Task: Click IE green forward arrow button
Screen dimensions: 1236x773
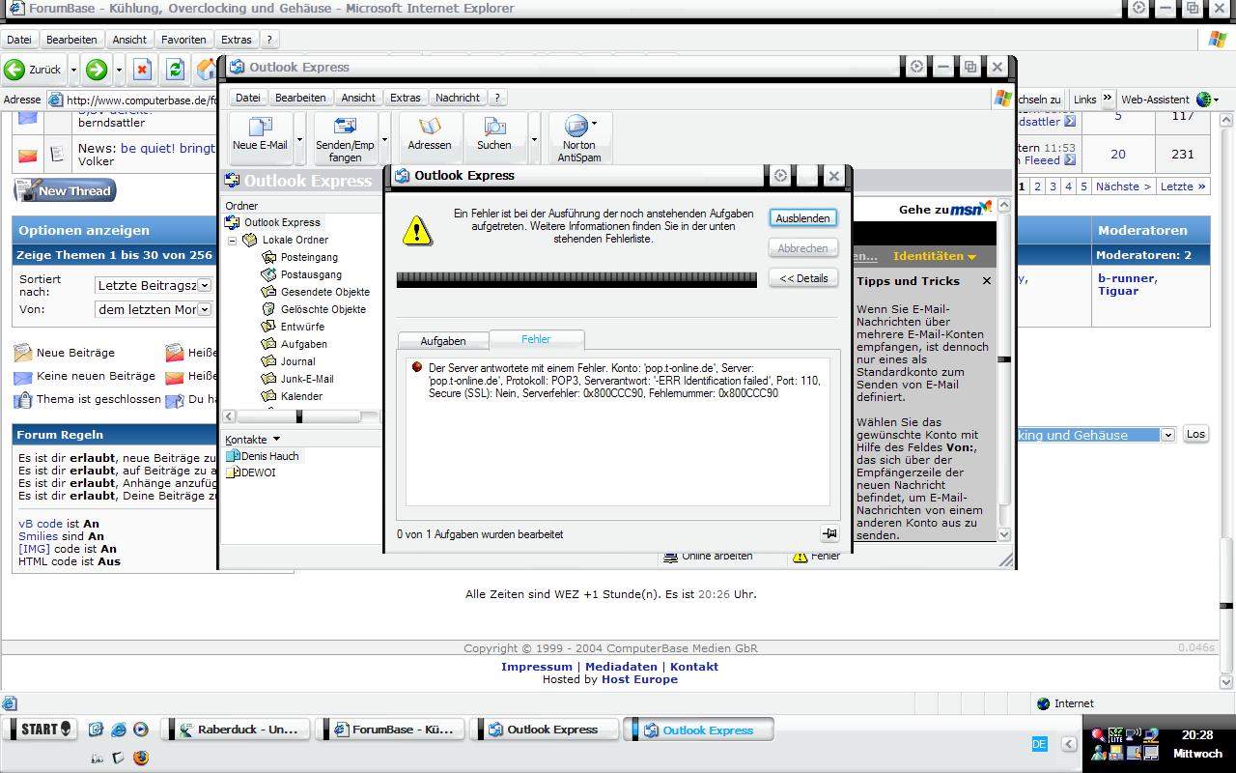Action: [97, 70]
